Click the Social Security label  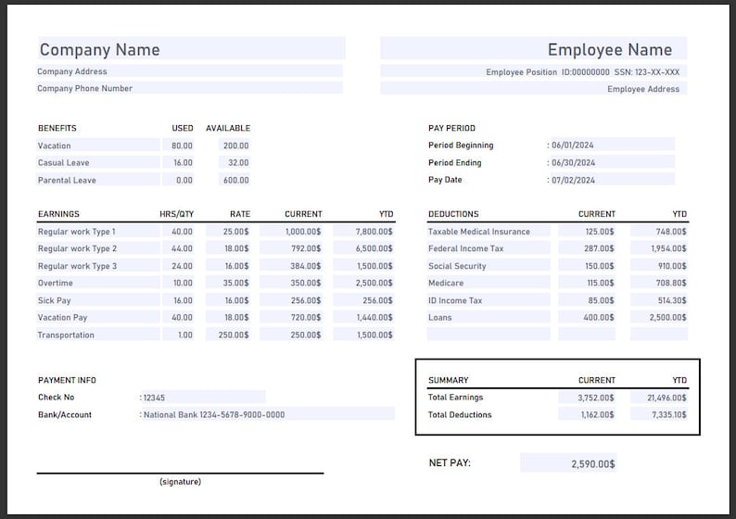457,266
